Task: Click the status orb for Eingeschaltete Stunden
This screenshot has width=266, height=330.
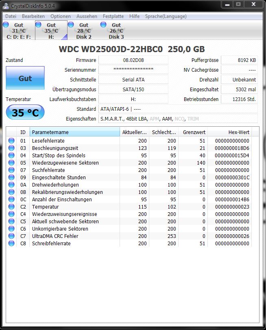Action: [x=11, y=177]
